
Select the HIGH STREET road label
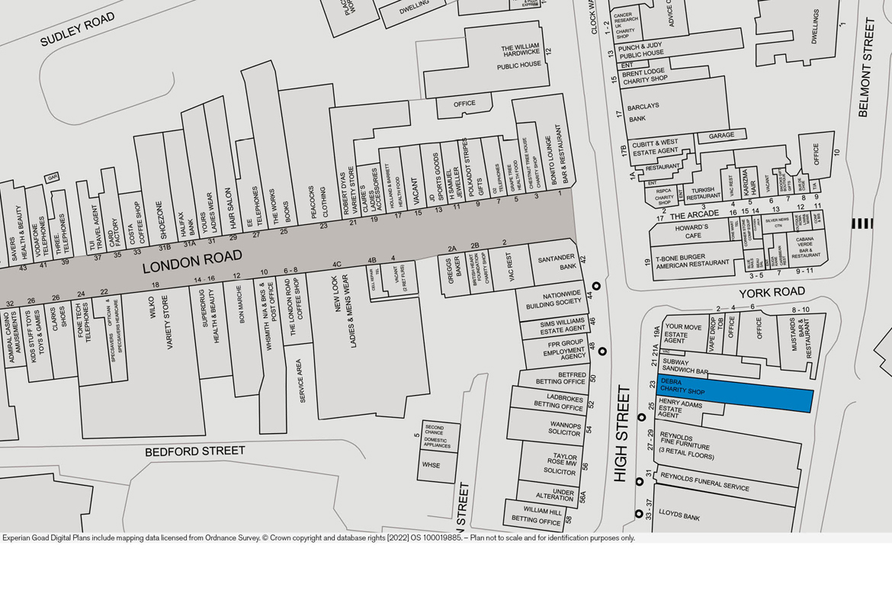622,434
